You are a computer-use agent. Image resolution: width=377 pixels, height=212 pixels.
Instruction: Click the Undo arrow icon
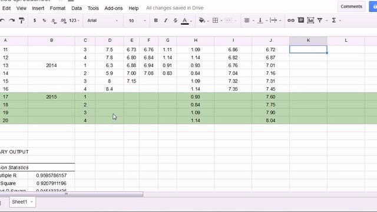(2, 21)
